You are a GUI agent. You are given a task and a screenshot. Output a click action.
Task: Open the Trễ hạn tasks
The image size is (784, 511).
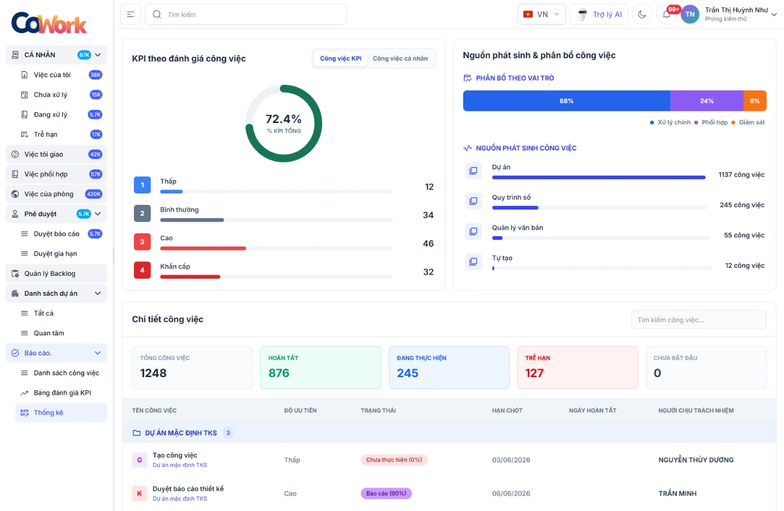click(61, 134)
